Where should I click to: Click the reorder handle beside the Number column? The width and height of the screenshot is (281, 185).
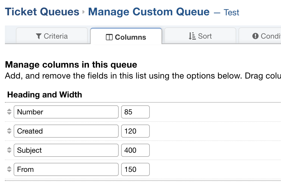[x=9, y=112]
